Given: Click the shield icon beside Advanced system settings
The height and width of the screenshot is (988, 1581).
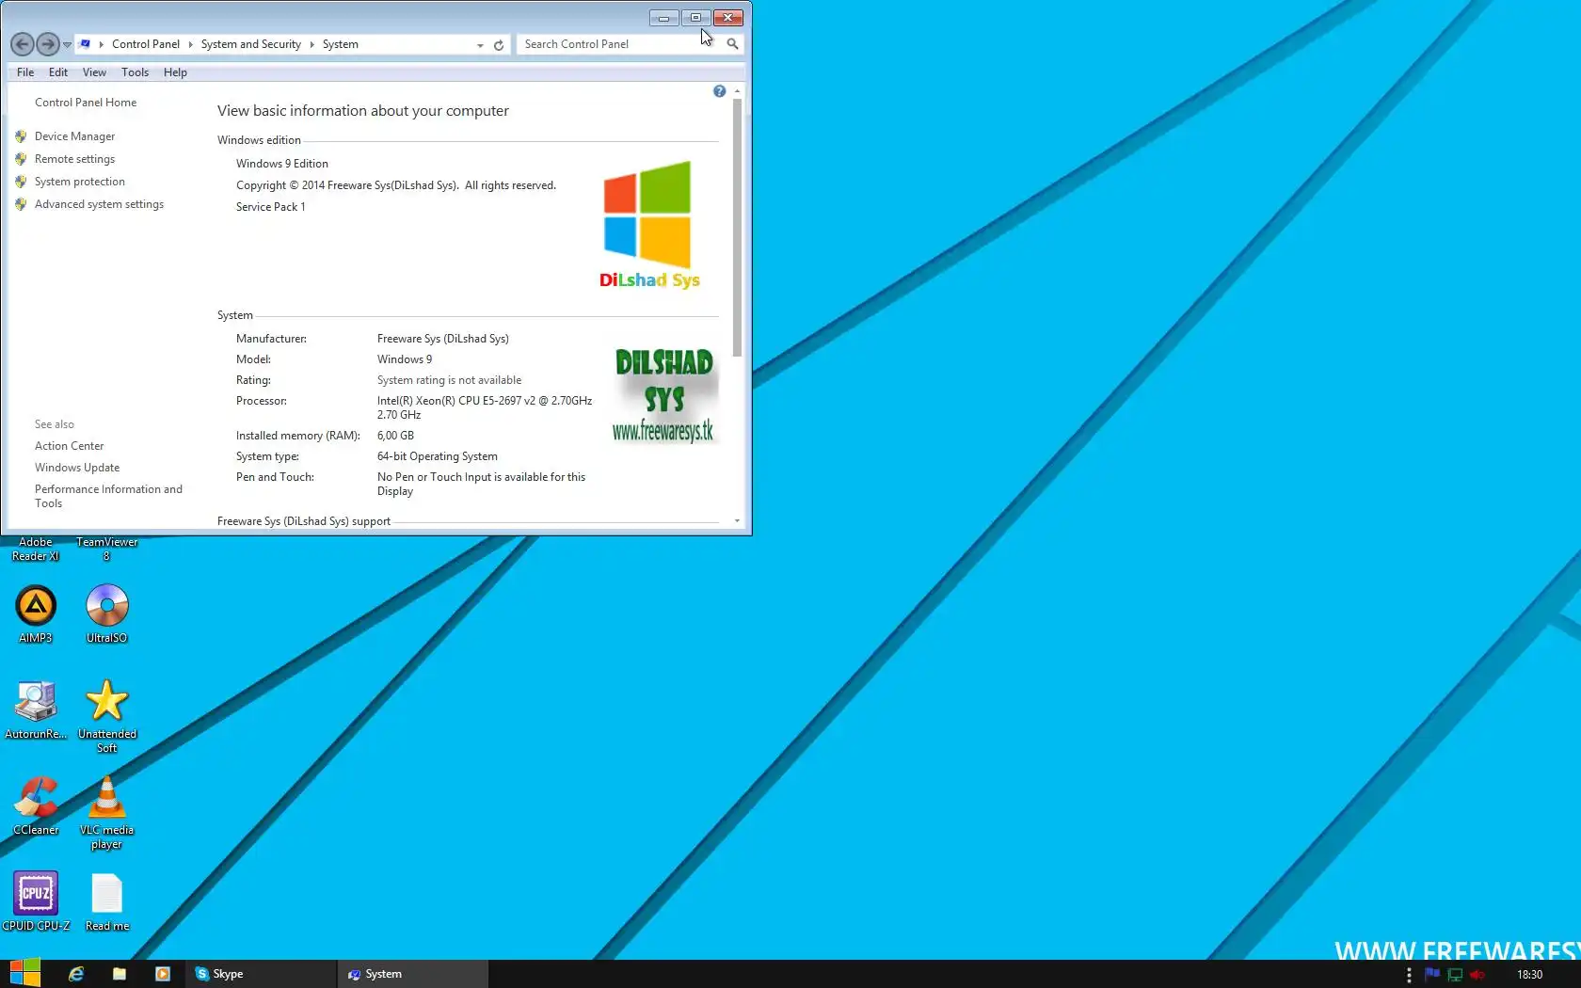Looking at the screenshot, I should [21, 204].
